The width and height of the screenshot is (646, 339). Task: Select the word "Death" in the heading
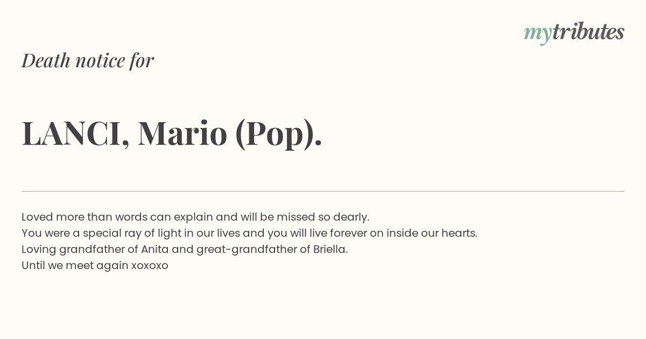pos(46,60)
